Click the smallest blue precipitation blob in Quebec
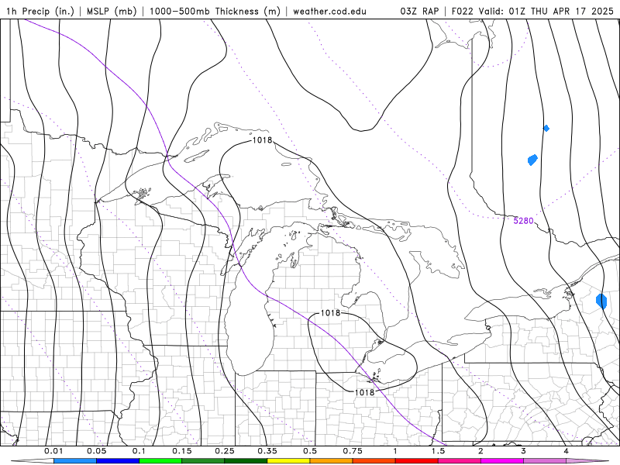Viewport: 620px width, 465px height. click(546, 128)
